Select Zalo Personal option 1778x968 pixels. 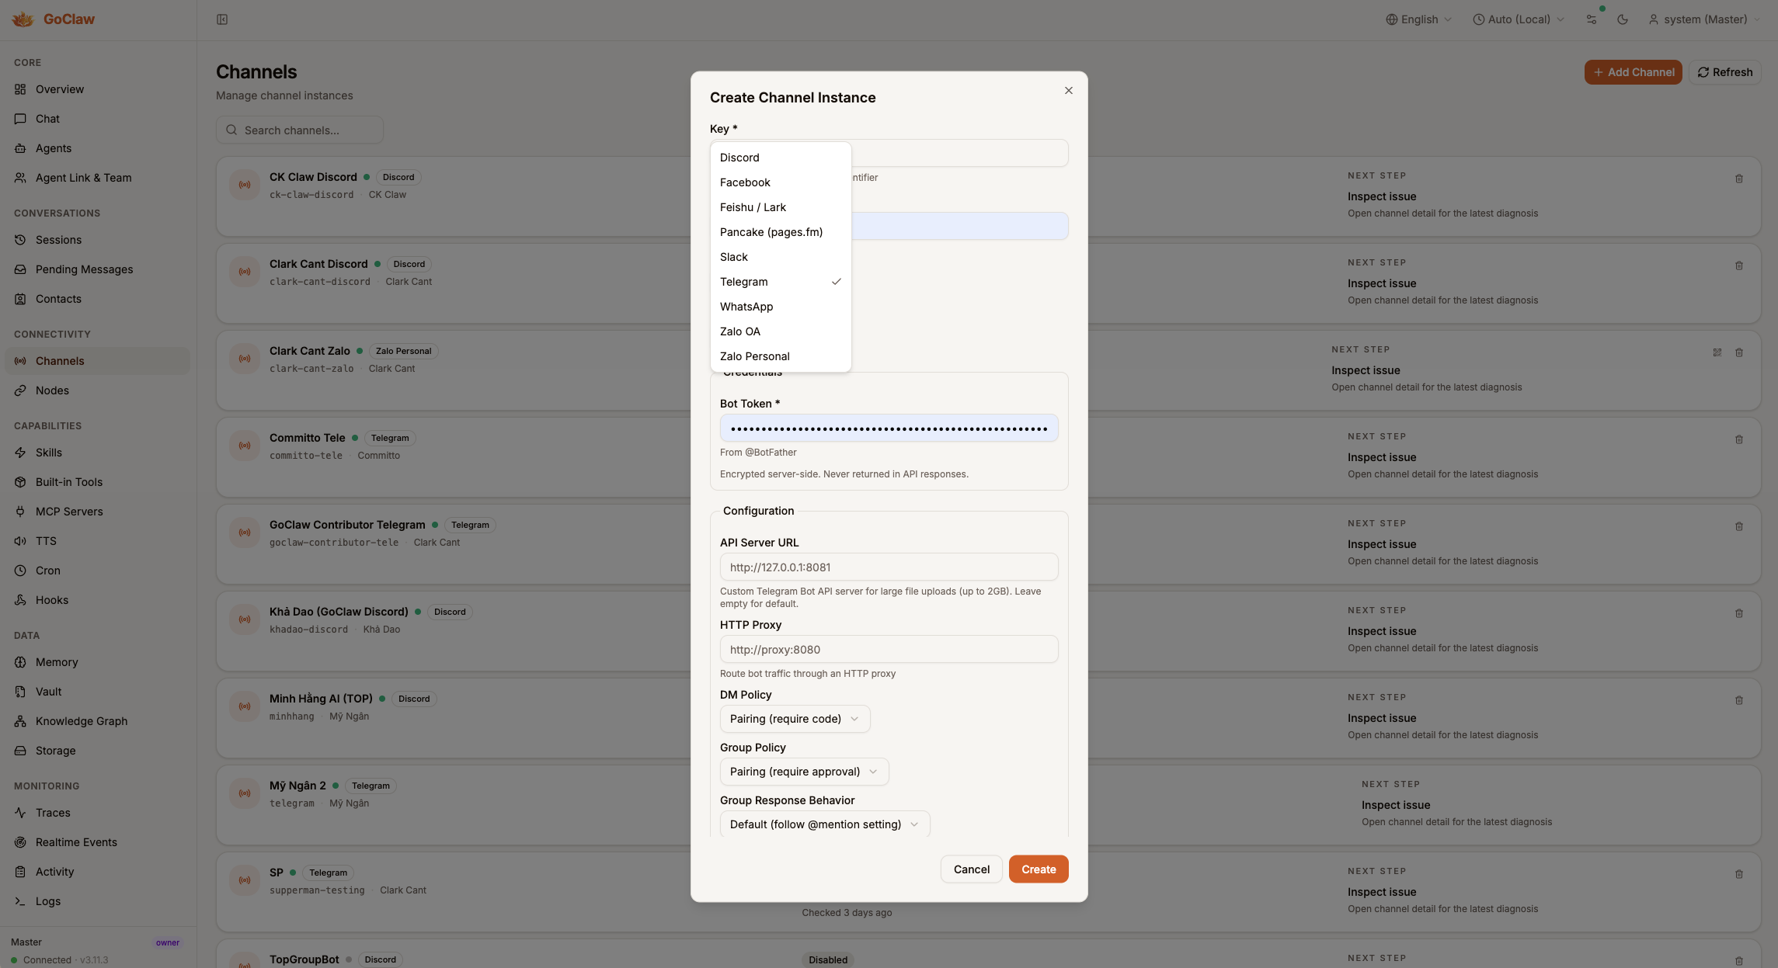tap(781, 356)
